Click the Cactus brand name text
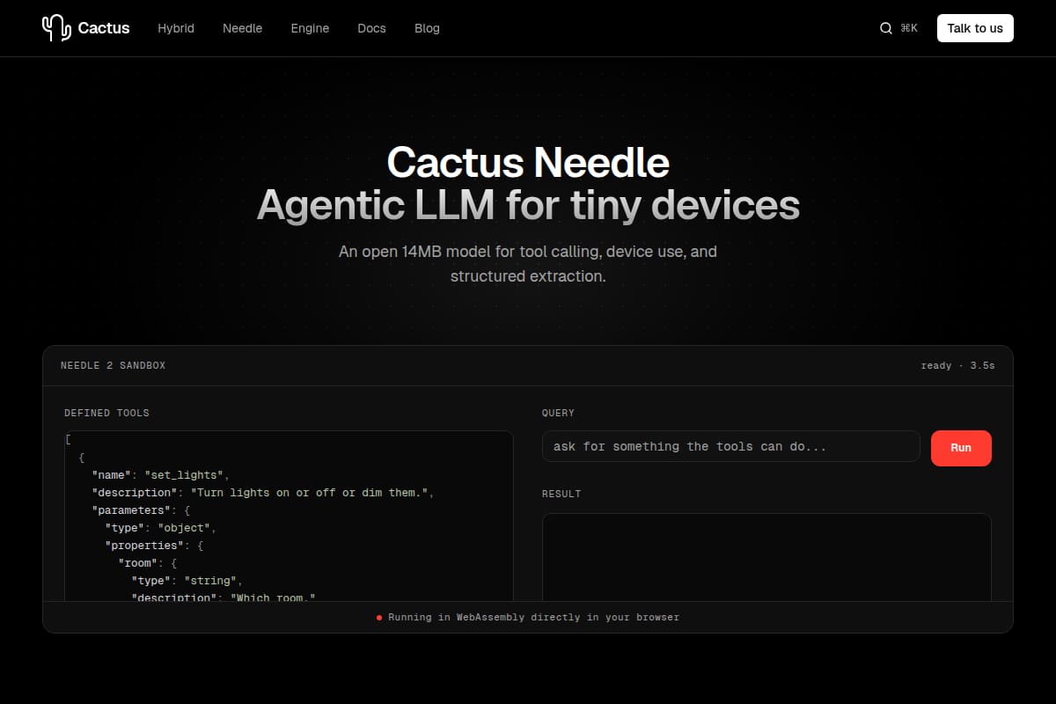 click(x=104, y=28)
